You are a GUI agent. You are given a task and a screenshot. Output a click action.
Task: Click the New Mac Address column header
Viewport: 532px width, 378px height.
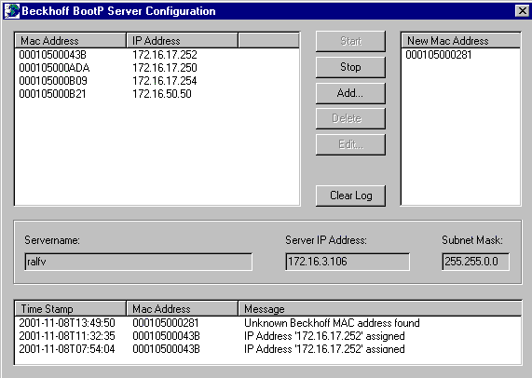(x=460, y=41)
